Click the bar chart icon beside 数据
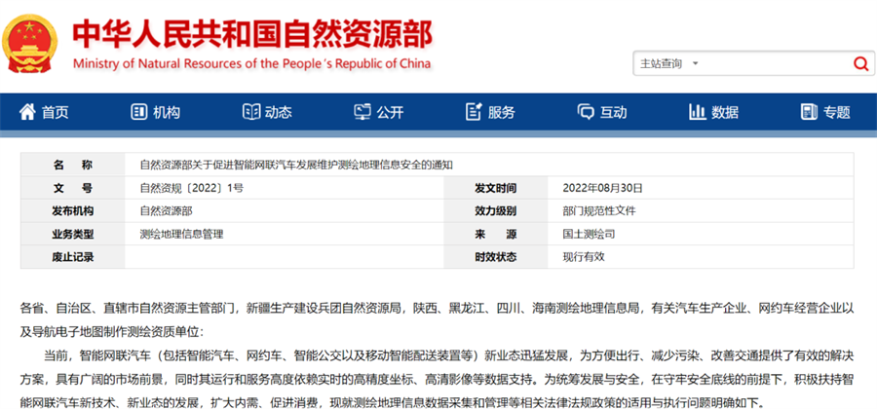Viewport: 877px width, 409px height. pyautogui.click(x=697, y=112)
